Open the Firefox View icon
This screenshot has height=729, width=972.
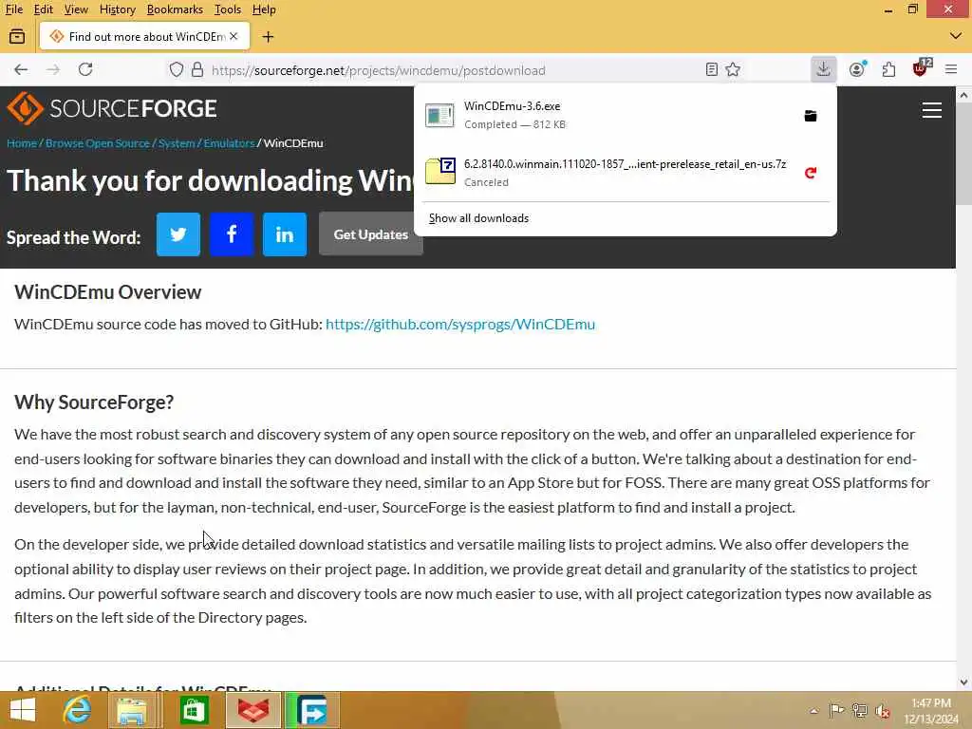coord(17,37)
